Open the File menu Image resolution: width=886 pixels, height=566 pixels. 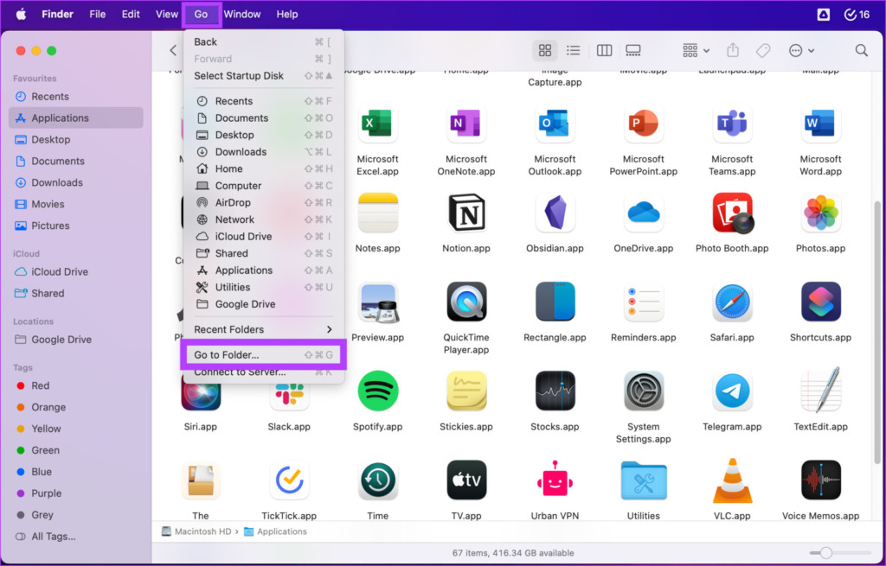click(97, 14)
